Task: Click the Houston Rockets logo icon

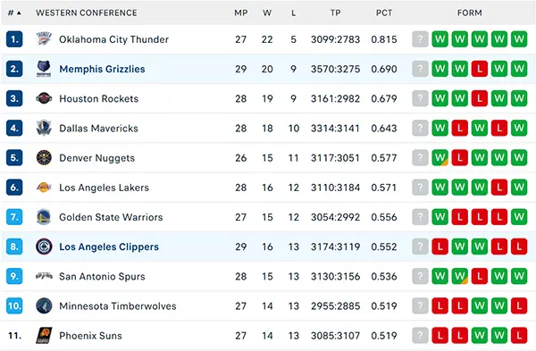Action: point(44,98)
